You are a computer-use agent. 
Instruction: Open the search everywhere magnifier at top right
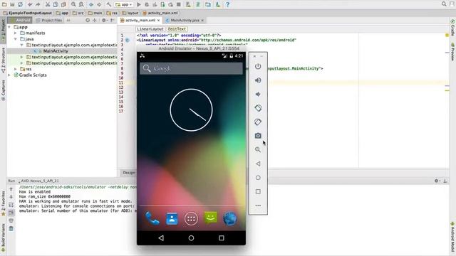point(444,4)
